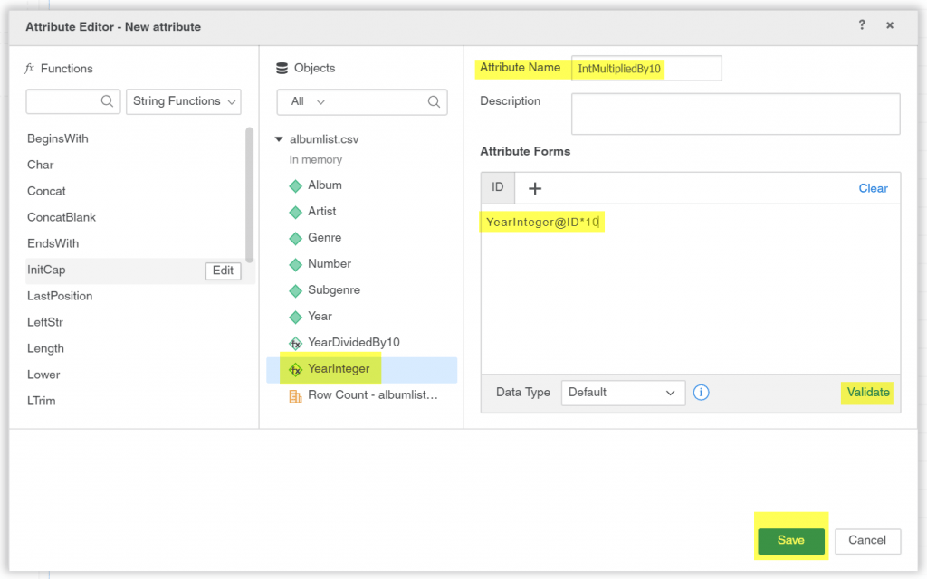927x579 pixels.
Task: Open the All objects filter dropdown
Action: 308,101
